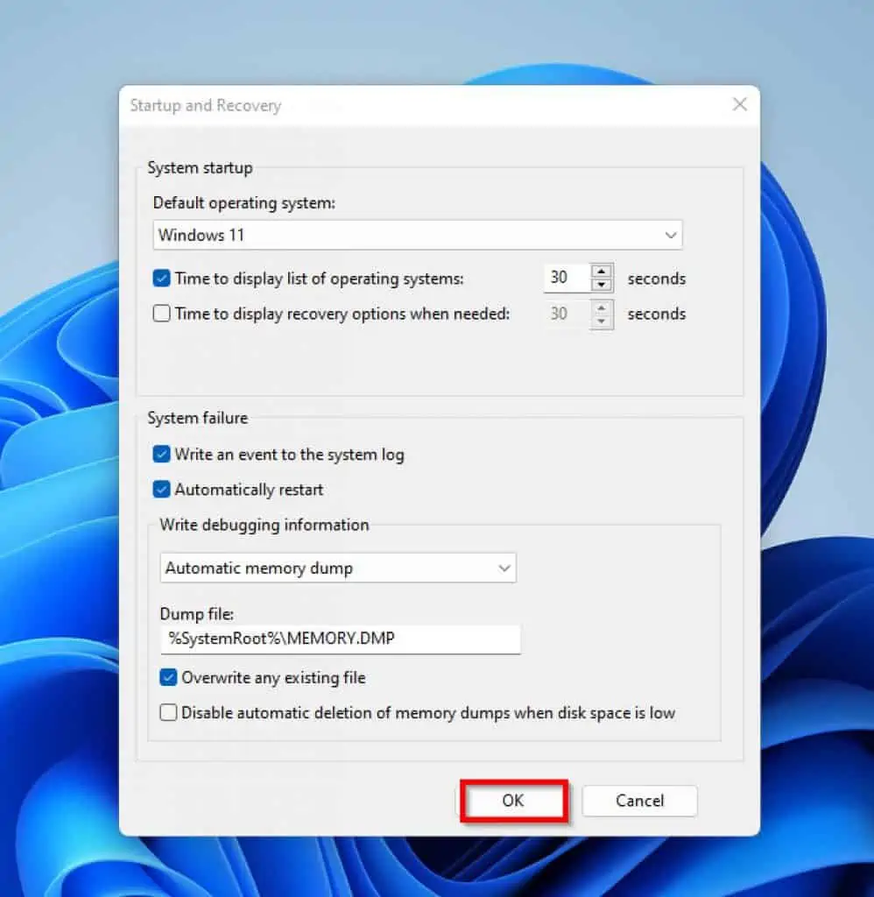Uncheck Time to display list of operating systems
The image size is (874, 897).
162,279
